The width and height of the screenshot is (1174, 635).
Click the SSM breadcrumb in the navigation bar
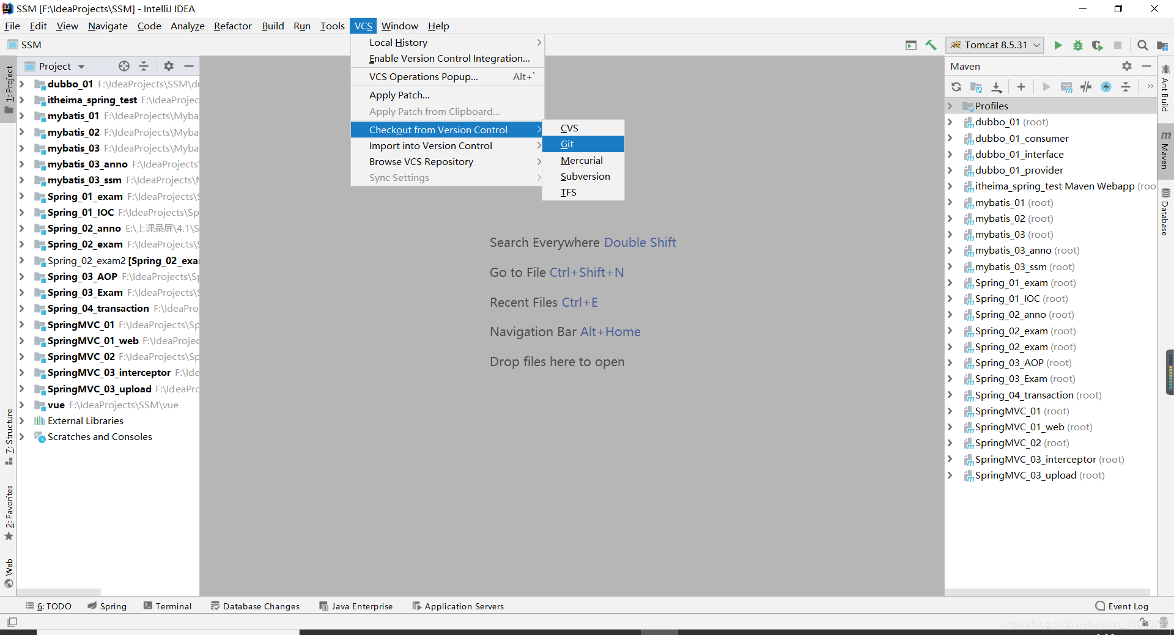pos(25,45)
